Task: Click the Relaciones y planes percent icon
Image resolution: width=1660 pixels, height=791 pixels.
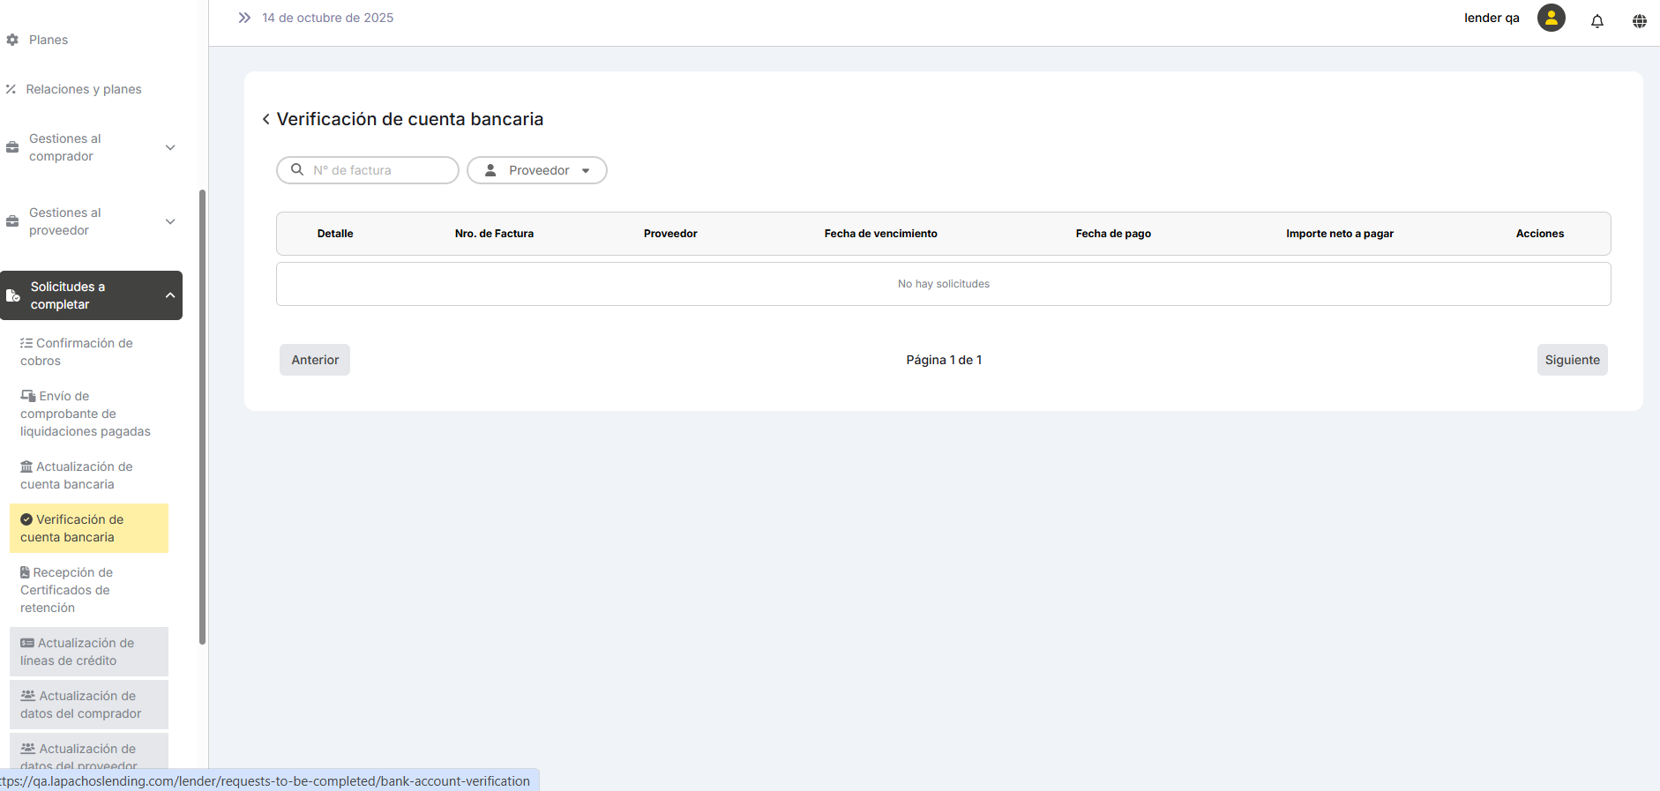Action: (11, 89)
